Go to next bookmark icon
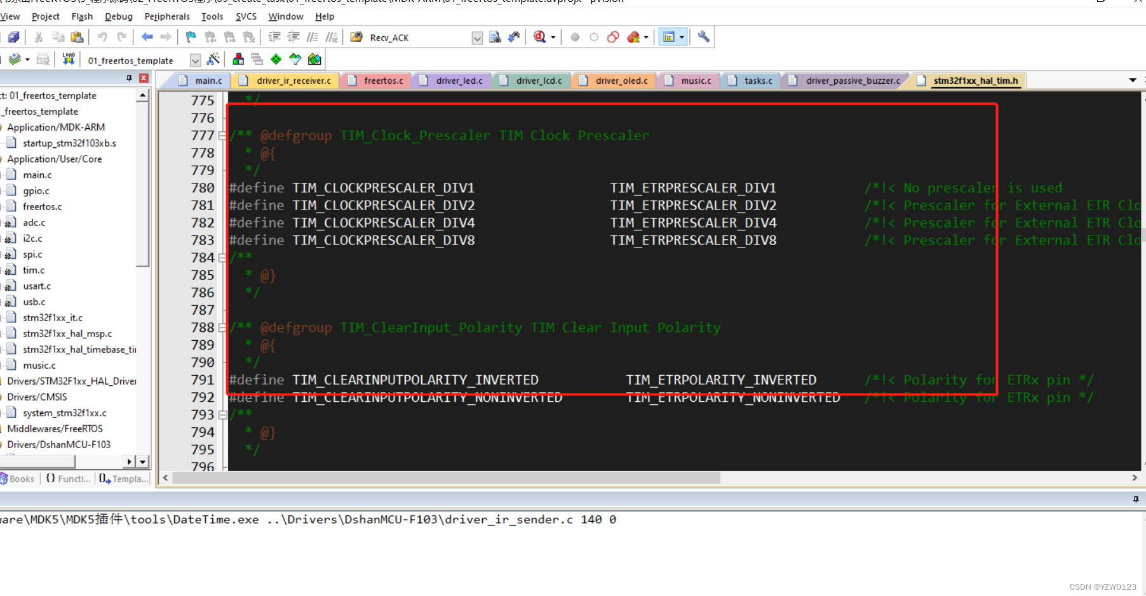 pyautogui.click(x=229, y=37)
